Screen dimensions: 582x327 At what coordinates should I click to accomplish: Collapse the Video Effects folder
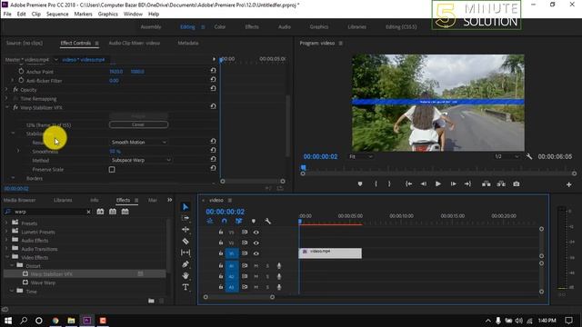point(6,257)
